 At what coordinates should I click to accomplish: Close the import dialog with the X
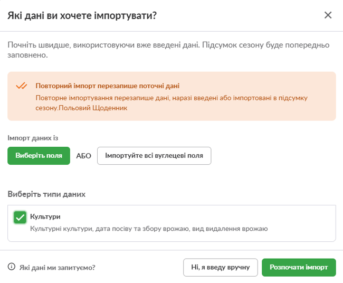coord(328,15)
